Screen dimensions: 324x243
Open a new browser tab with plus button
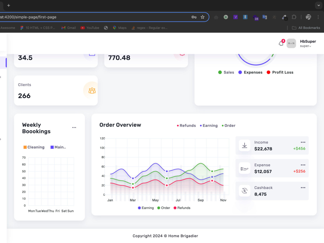click(x=8, y=6)
